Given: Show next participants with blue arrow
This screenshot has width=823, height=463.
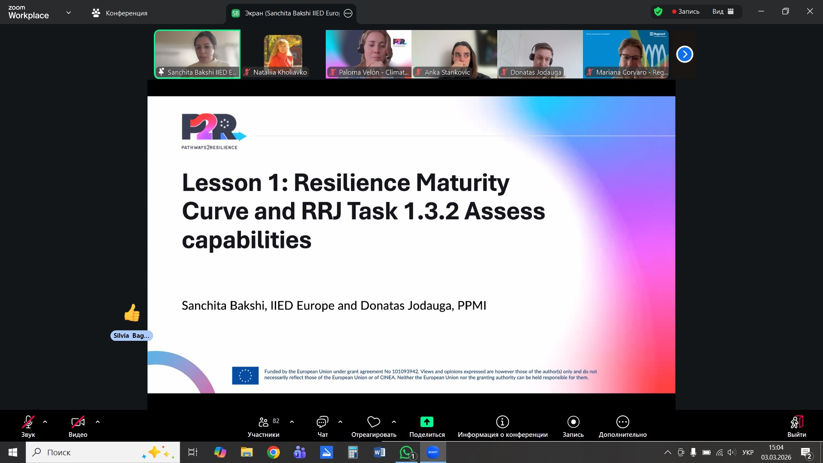Looking at the screenshot, I should click(x=685, y=54).
